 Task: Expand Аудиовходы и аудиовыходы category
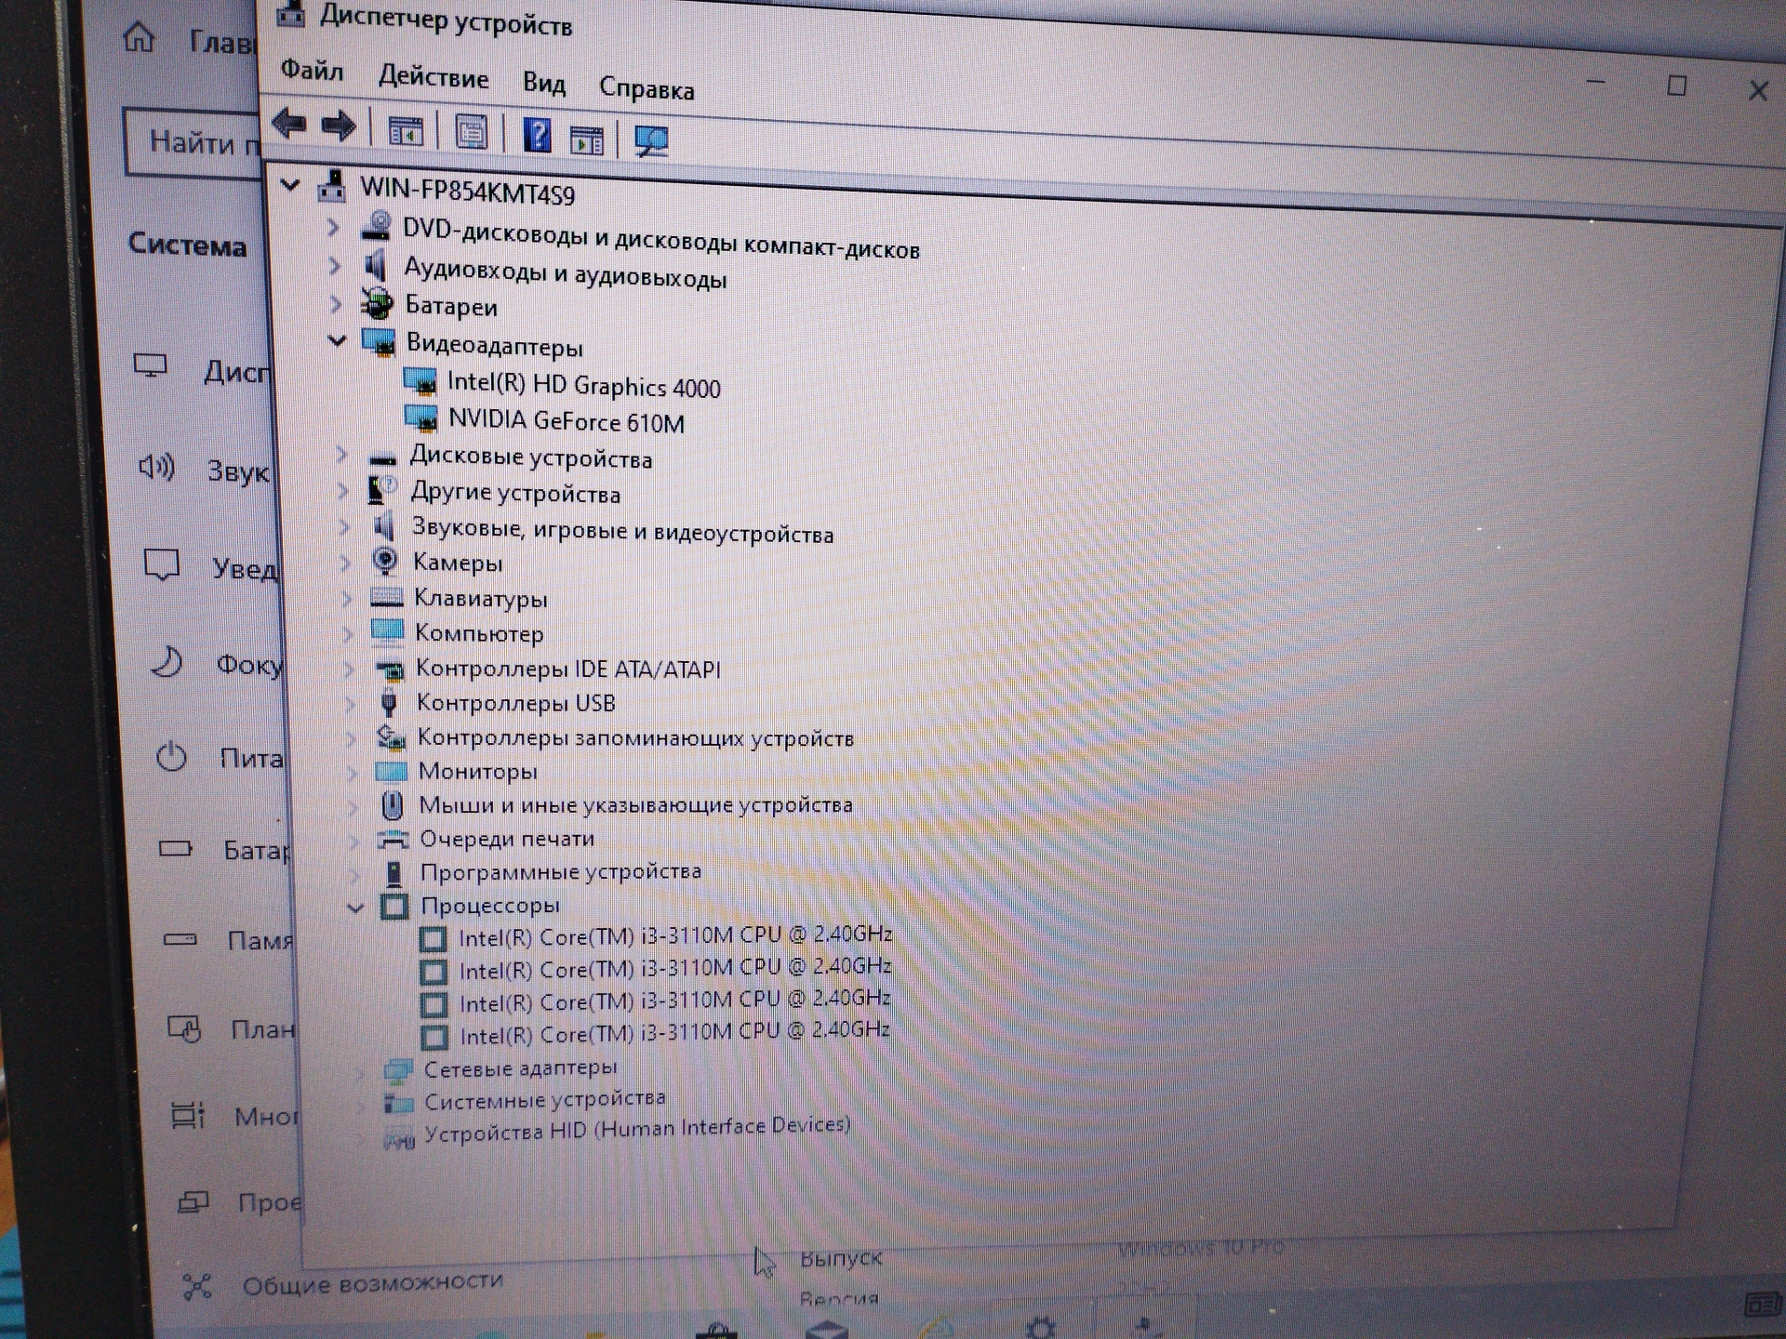click(x=335, y=266)
